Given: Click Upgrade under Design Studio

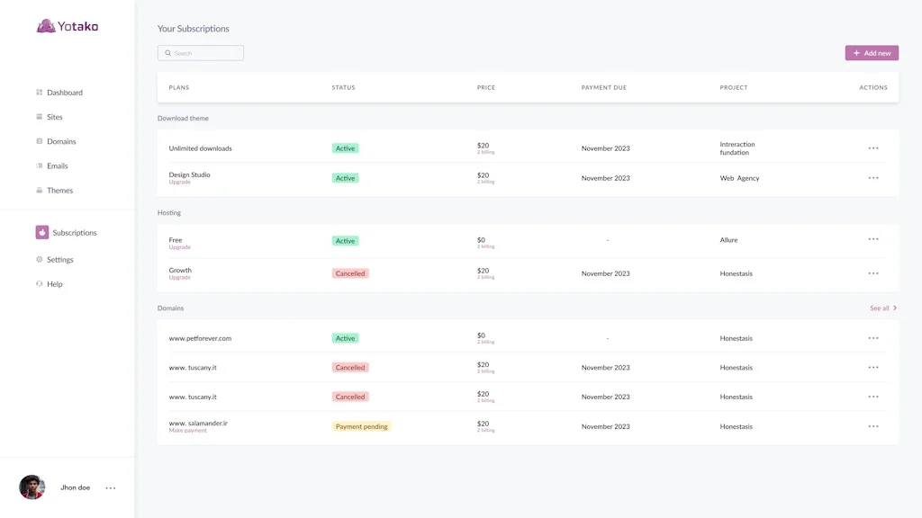Looking at the screenshot, I should (179, 183).
